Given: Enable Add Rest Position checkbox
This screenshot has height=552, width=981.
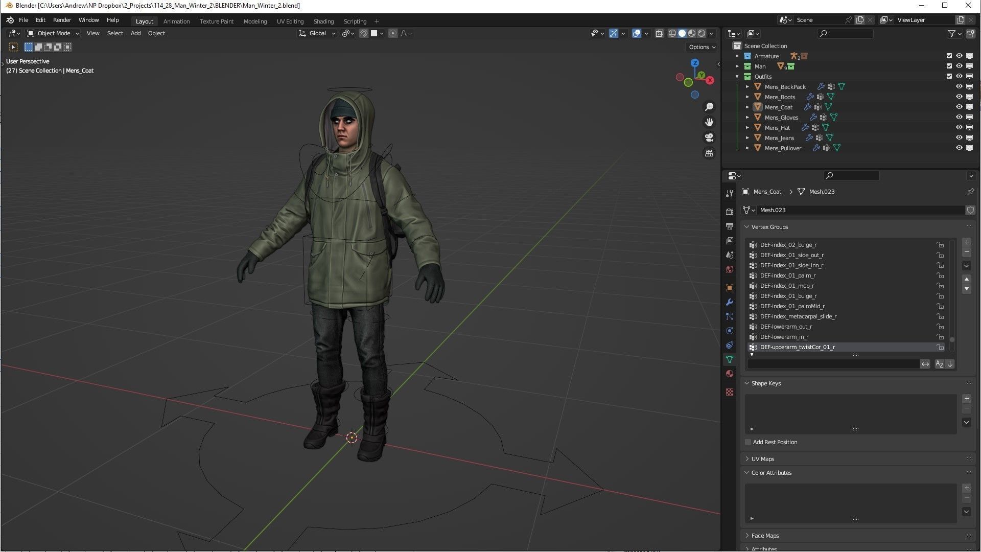Looking at the screenshot, I should pos(748,442).
